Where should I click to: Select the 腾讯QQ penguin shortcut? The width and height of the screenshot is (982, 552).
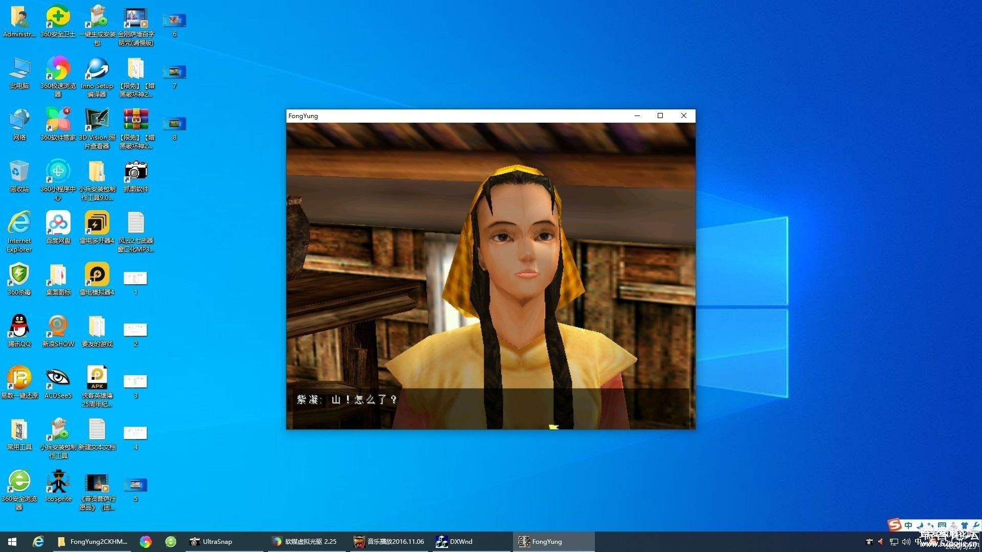tap(19, 331)
